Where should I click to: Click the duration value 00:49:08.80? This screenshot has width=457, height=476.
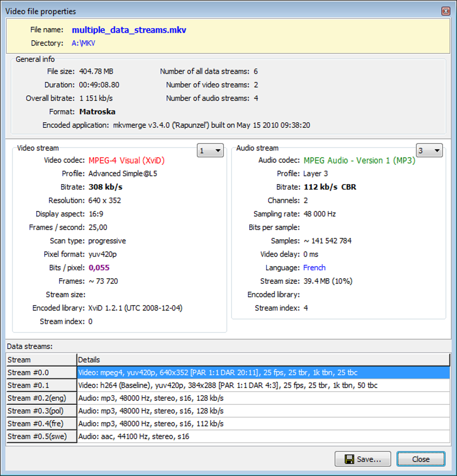(x=99, y=85)
